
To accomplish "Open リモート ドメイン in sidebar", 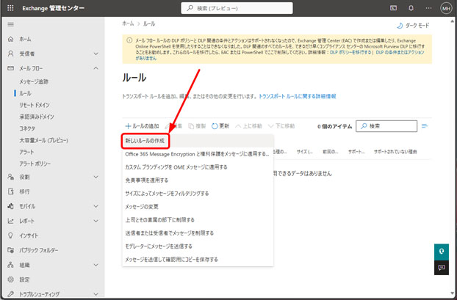I will pos(35,105).
